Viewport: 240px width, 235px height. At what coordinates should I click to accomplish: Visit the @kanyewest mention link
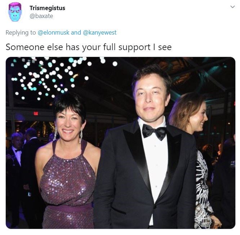(x=100, y=32)
